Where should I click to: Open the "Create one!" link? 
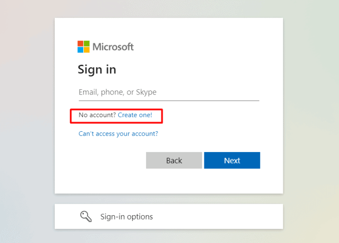point(135,115)
